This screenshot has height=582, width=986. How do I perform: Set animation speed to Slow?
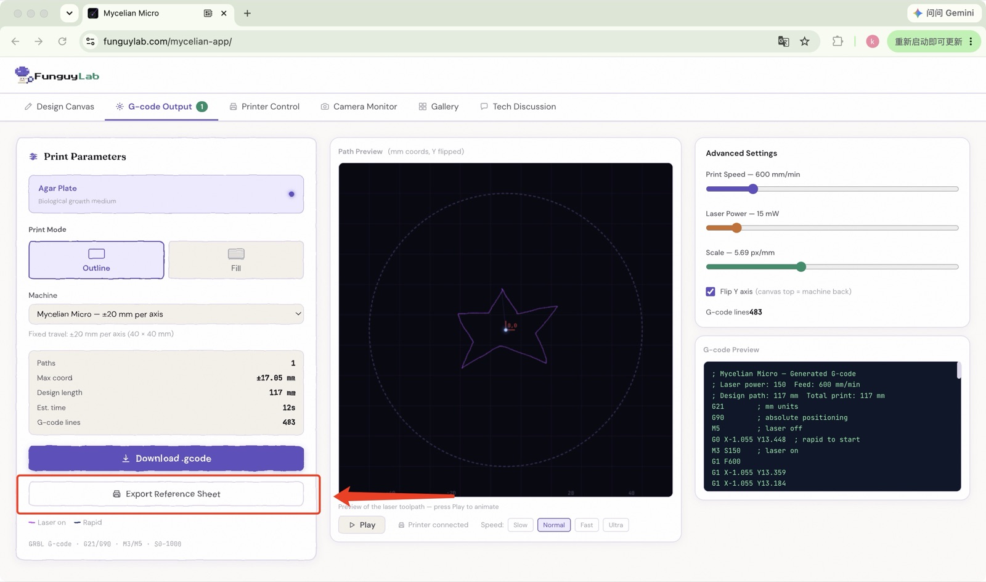(x=521, y=525)
